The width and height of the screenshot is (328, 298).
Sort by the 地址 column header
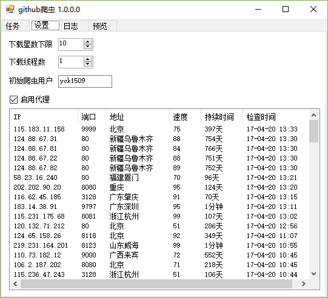138,117
